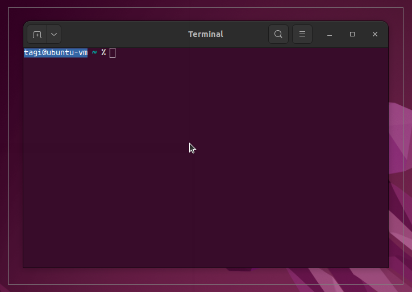The image size is (412, 292).
Task: Click the tilde directory indicator in prompt
Action: point(94,53)
